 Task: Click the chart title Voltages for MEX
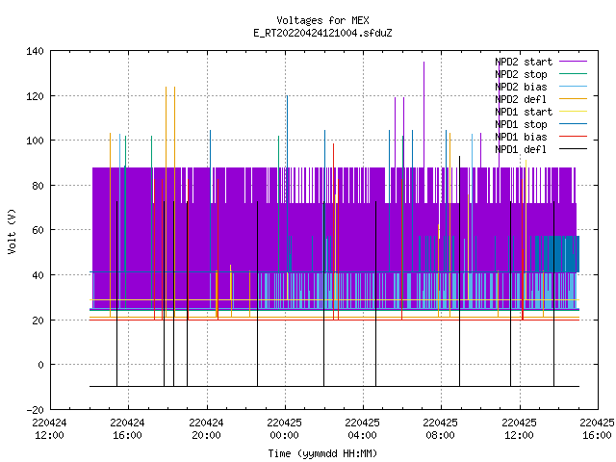[322, 20]
